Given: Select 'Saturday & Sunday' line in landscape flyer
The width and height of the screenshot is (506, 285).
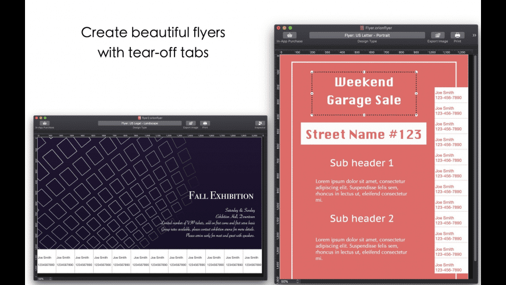Looking at the screenshot, I should (240, 210).
